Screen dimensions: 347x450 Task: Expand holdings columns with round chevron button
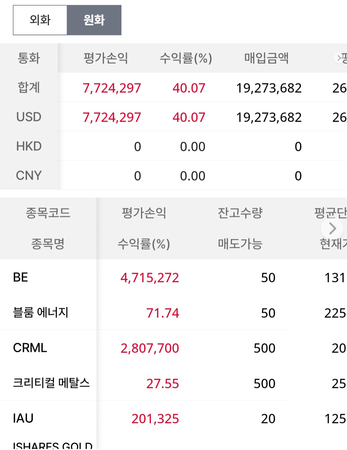pyautogui.click(x=332, y=229)
